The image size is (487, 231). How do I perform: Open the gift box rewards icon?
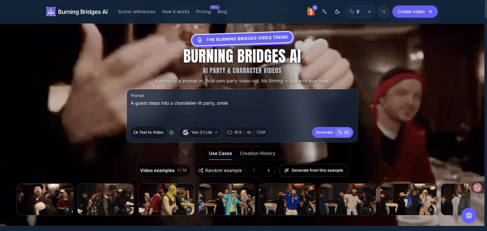(x=311, y=12)
